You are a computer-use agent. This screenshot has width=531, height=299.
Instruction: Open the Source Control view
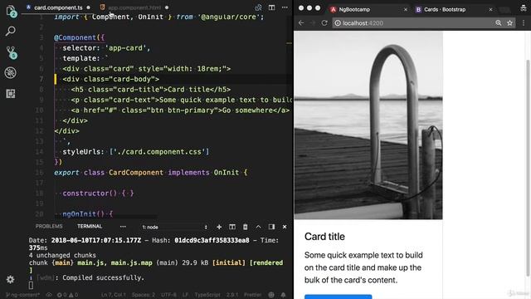click(11, 52)
